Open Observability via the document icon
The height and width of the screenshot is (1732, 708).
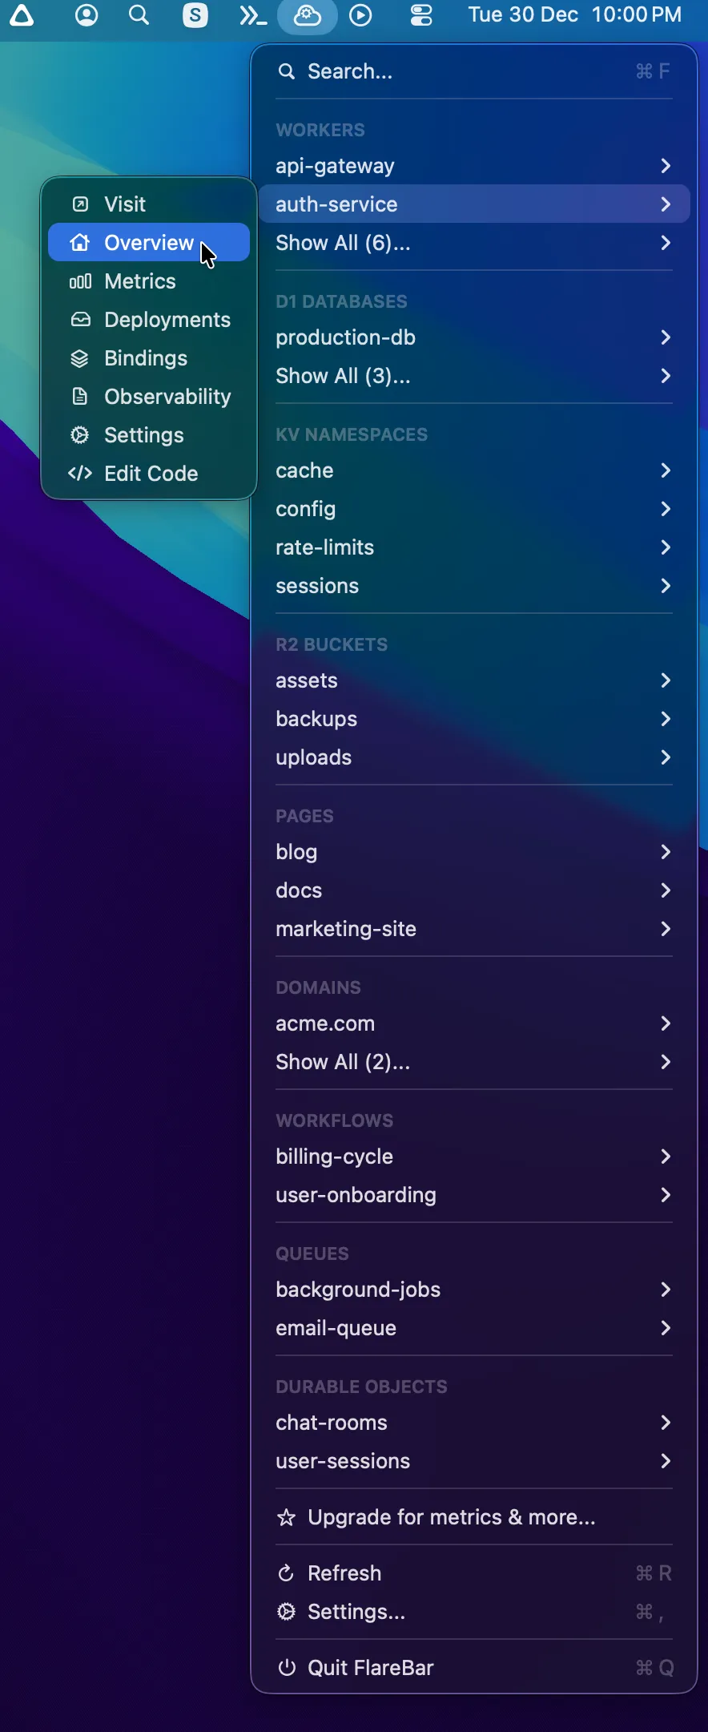[80, 397]
